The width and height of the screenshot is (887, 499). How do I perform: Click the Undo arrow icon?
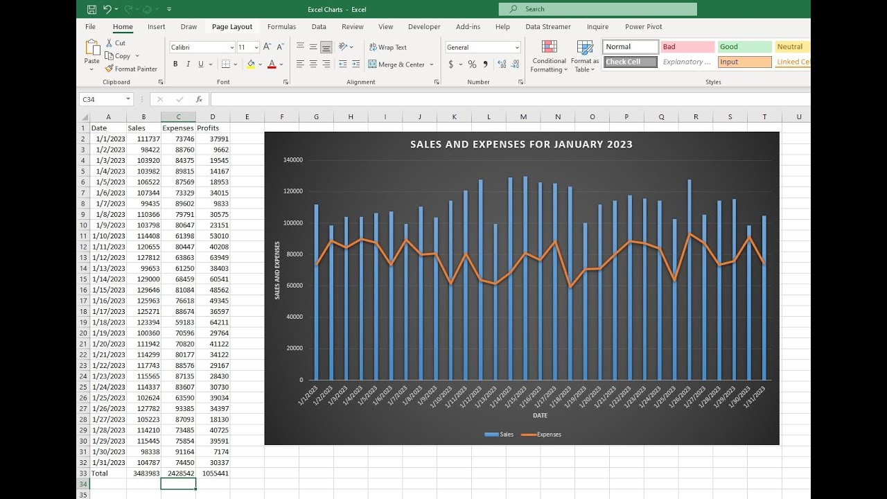107,10
